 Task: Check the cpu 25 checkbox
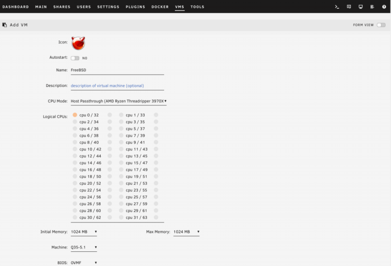(x=121, y=197)
